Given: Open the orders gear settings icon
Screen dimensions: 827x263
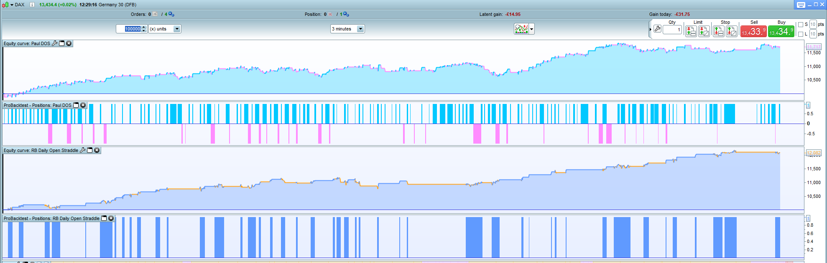Looking at the screenshot, I should [x=171, y=14].
